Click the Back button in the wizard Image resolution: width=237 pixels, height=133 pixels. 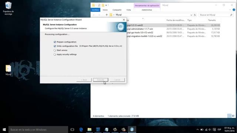pyautogui.click(x=84, y=80)
